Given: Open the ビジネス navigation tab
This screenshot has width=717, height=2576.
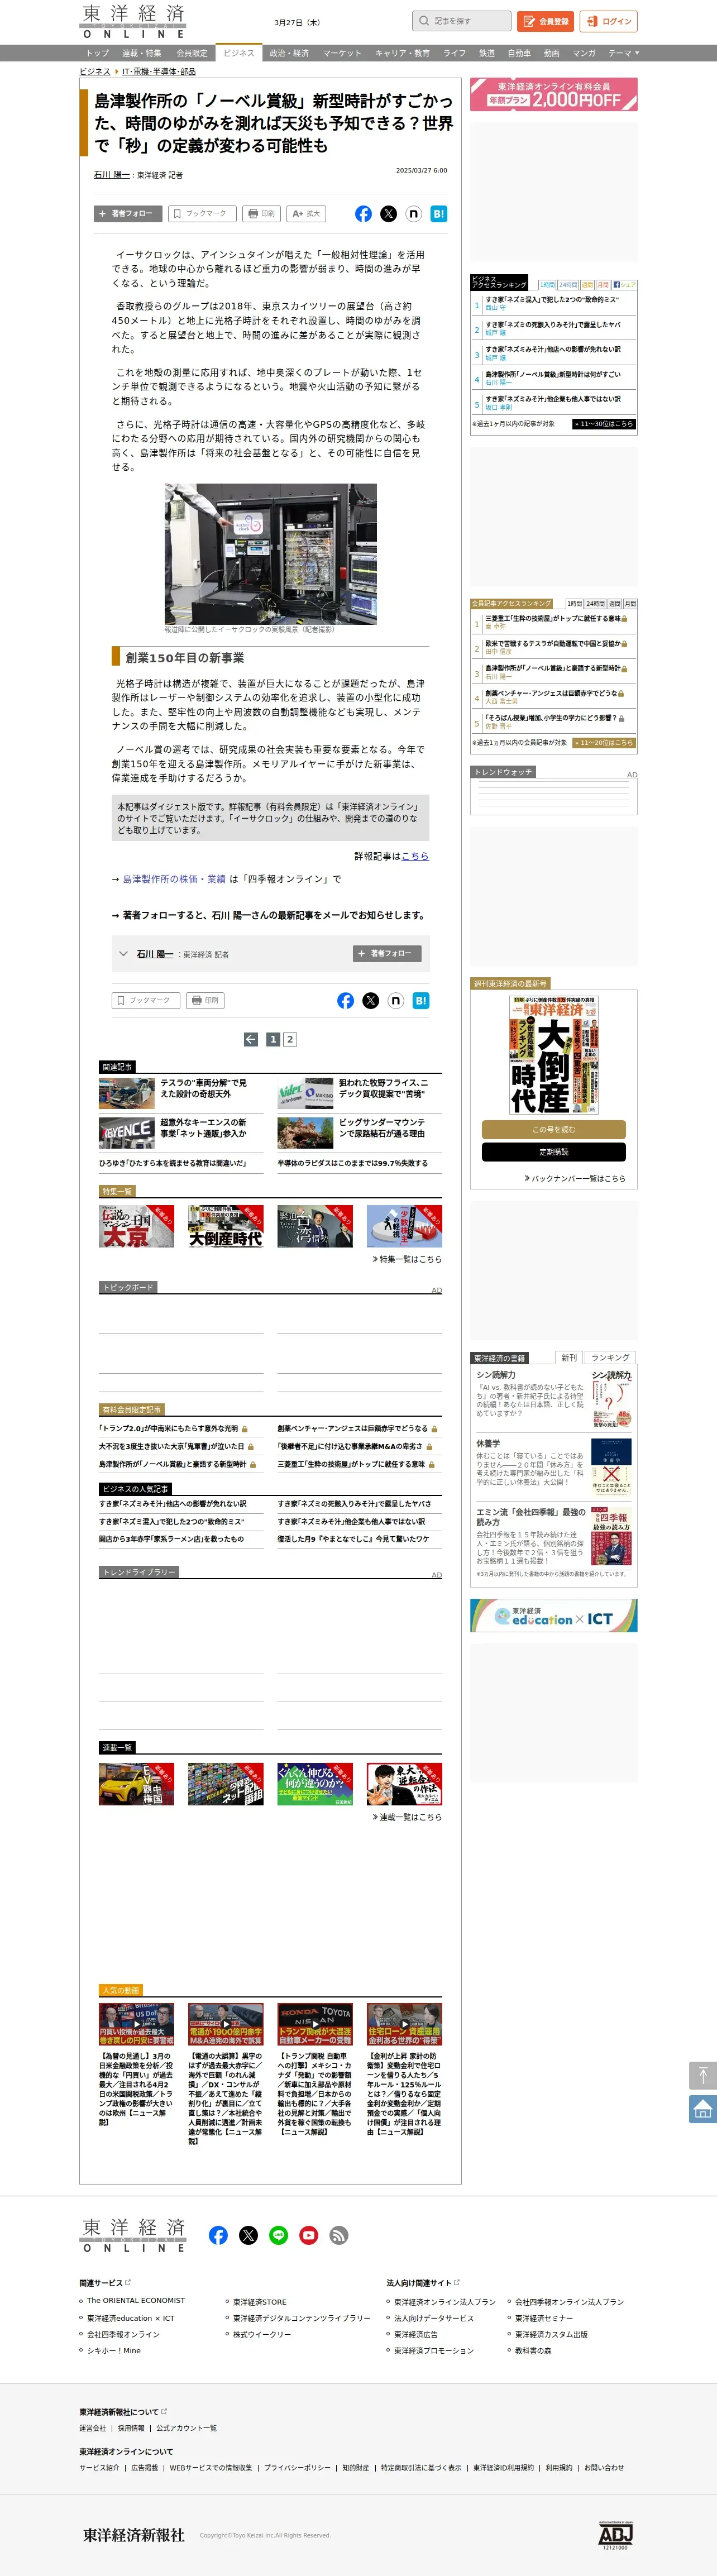Looking at the screenshot, I should click(x=238, y=53).
